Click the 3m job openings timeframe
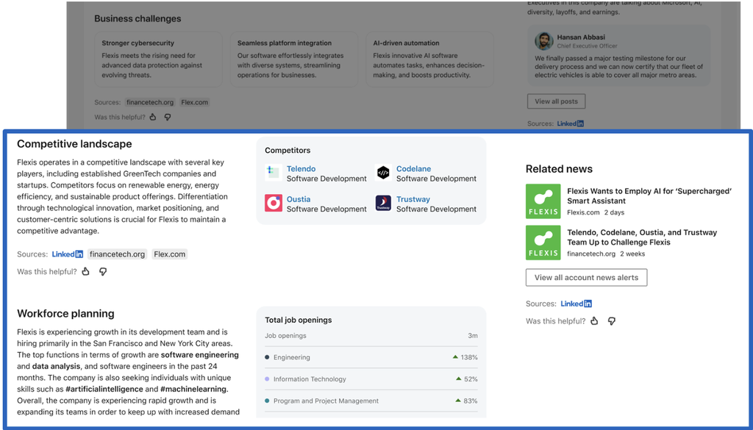 pos(473,336)
